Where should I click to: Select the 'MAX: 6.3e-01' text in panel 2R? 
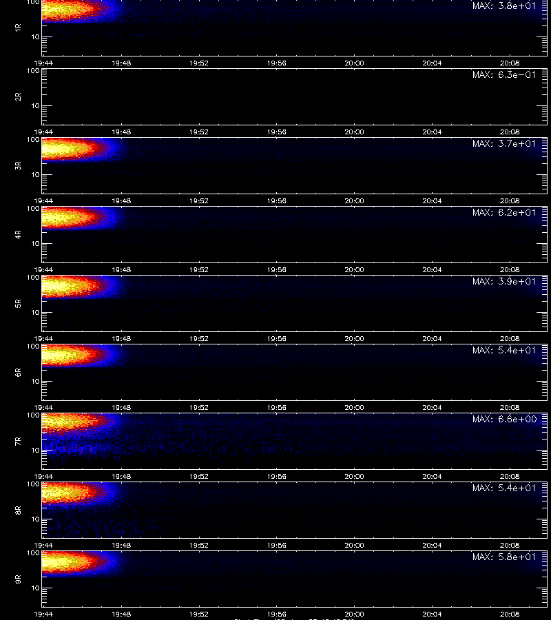click(504, 74)
